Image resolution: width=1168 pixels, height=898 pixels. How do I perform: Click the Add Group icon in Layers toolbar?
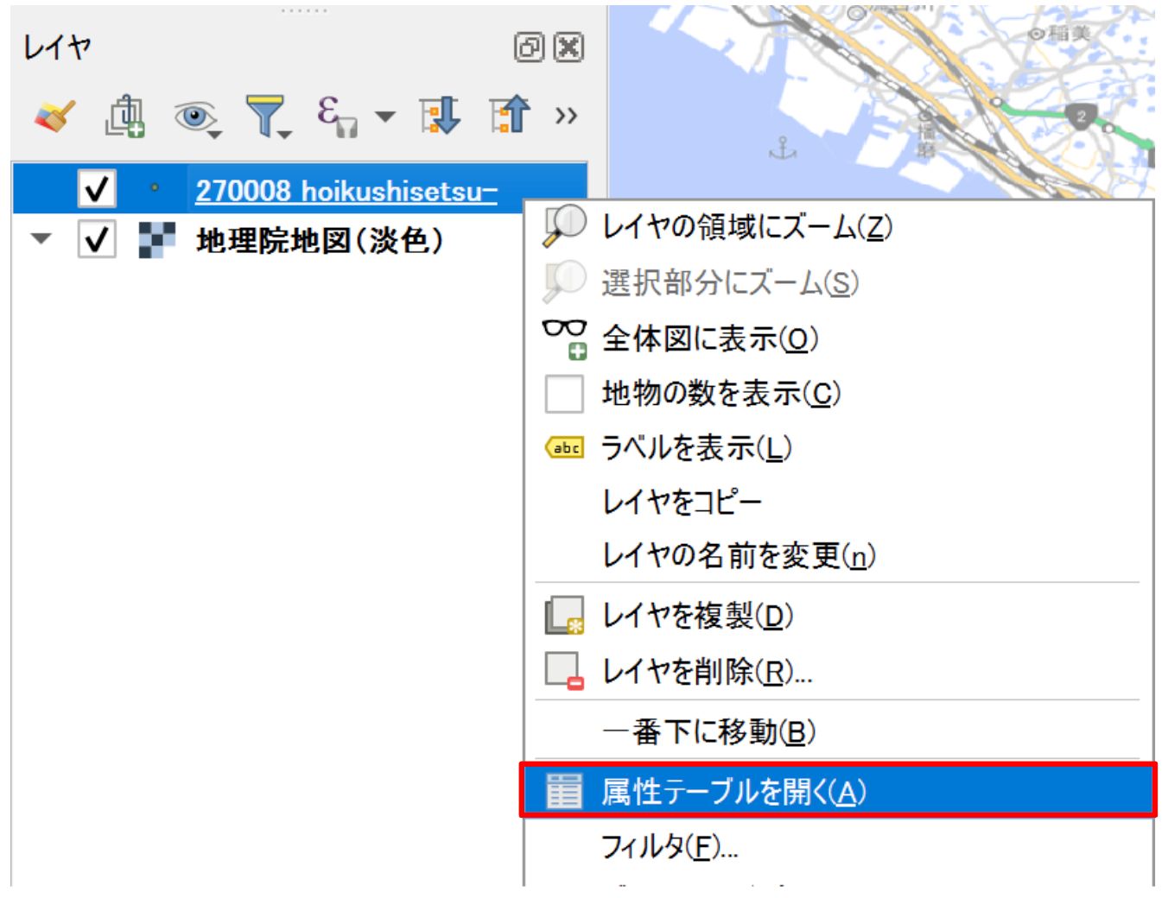click(x=125, y=116)
